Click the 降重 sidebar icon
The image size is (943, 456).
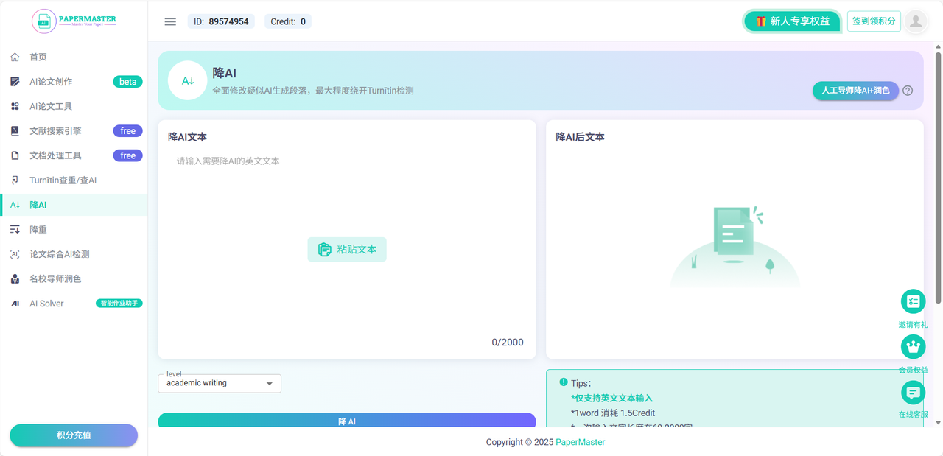pyautogui.click(x=15, y=230)
